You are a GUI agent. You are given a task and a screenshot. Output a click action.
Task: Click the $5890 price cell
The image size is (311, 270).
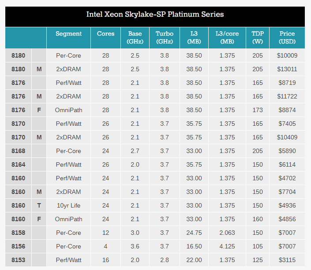coord(287,151)
